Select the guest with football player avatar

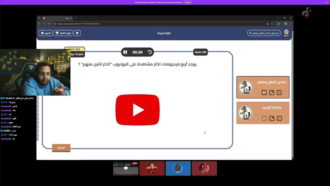[152, 168]
